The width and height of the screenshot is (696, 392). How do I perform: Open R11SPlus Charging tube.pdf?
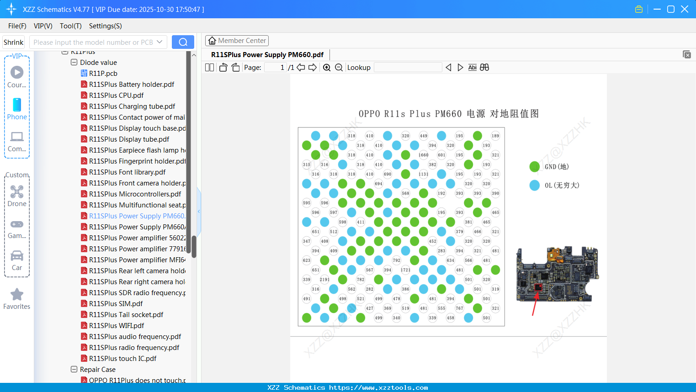point(132,106)
